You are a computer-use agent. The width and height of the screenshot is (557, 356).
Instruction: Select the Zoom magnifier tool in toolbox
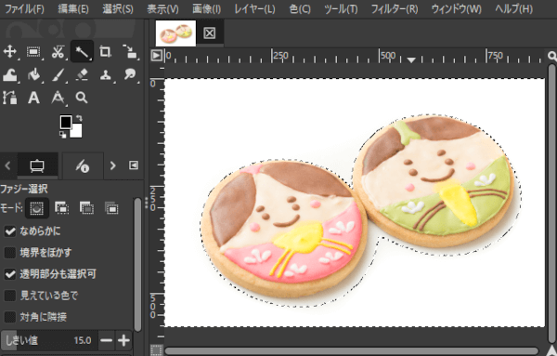coord(82,98)
